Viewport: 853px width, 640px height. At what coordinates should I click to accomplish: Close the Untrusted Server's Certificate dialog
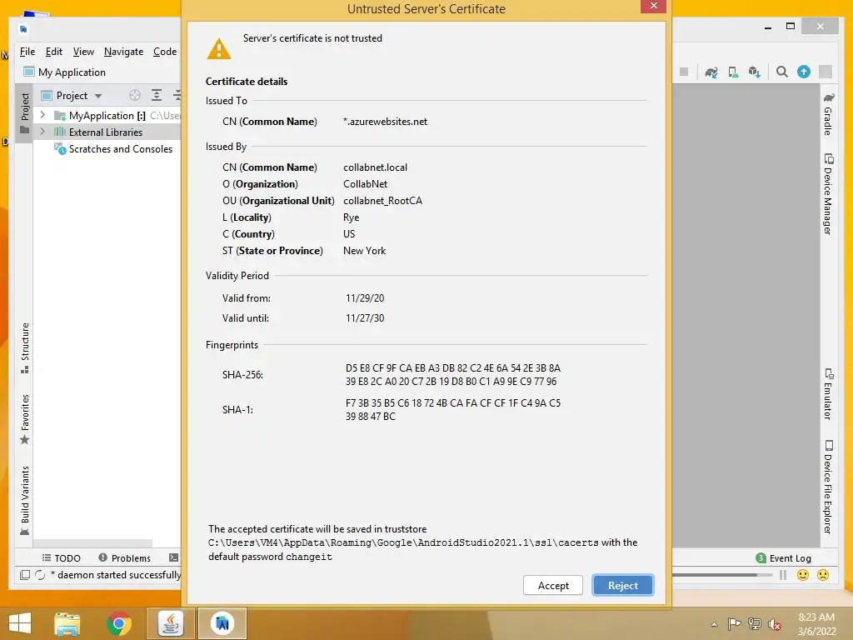653,6
